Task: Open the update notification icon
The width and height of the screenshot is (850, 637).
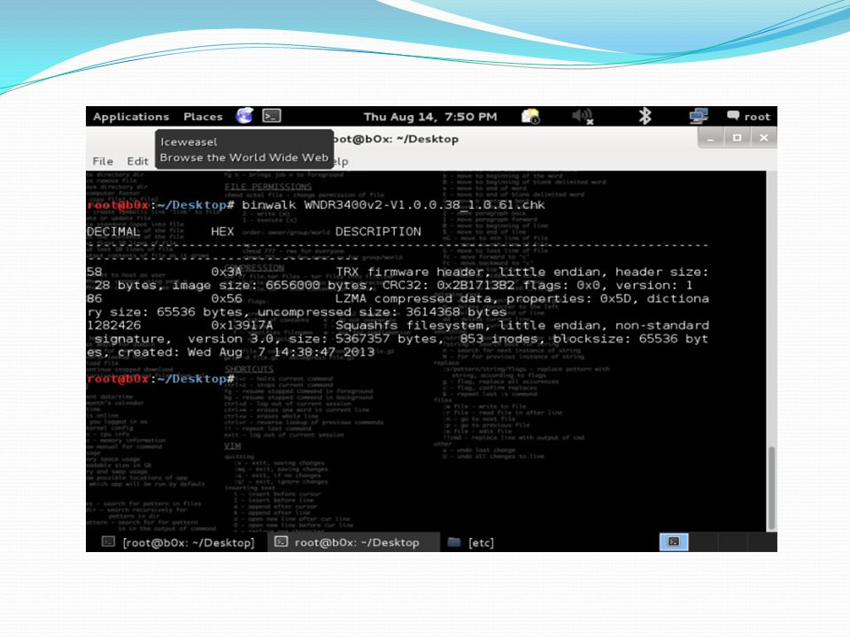Action: click(x=530, y=116)
